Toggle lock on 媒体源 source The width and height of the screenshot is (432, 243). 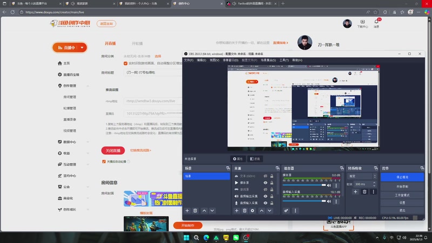272,183
